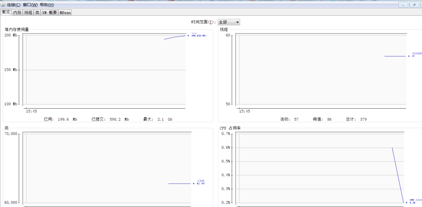
Task: Click the 堆内存使用量 chart title
Action: click(17, 30)
